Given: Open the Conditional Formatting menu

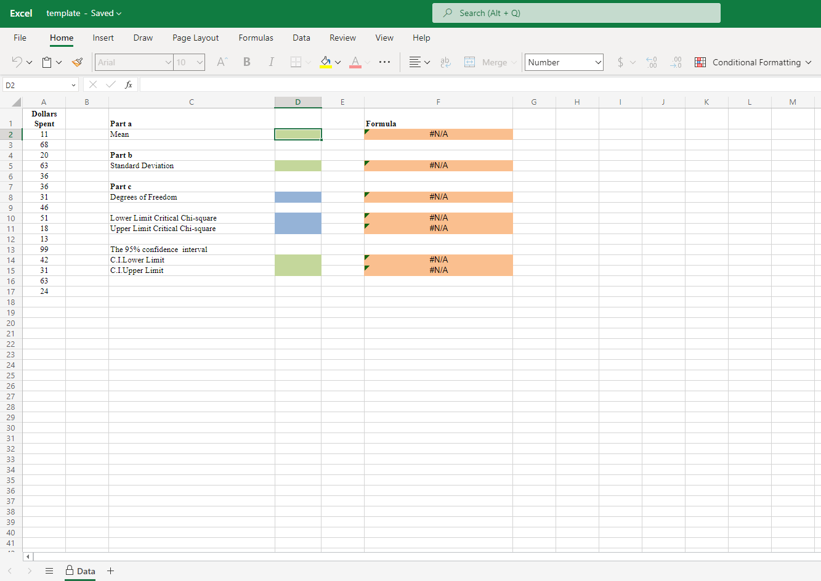Looking at the screenshot, I should tap(753, 62).
